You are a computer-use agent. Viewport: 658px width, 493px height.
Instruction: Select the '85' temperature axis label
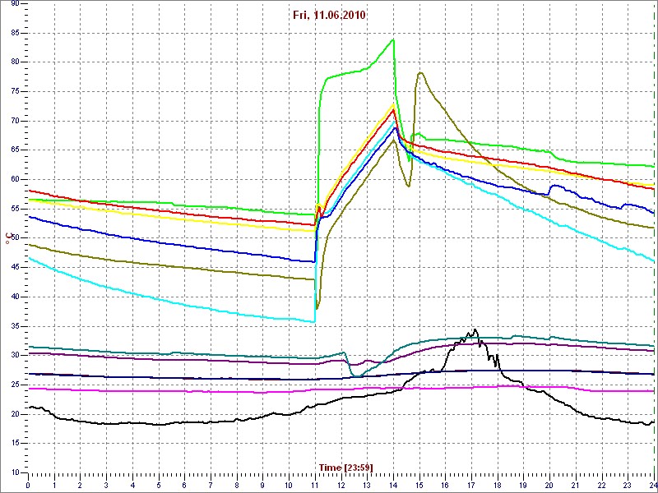pos(14,33)
